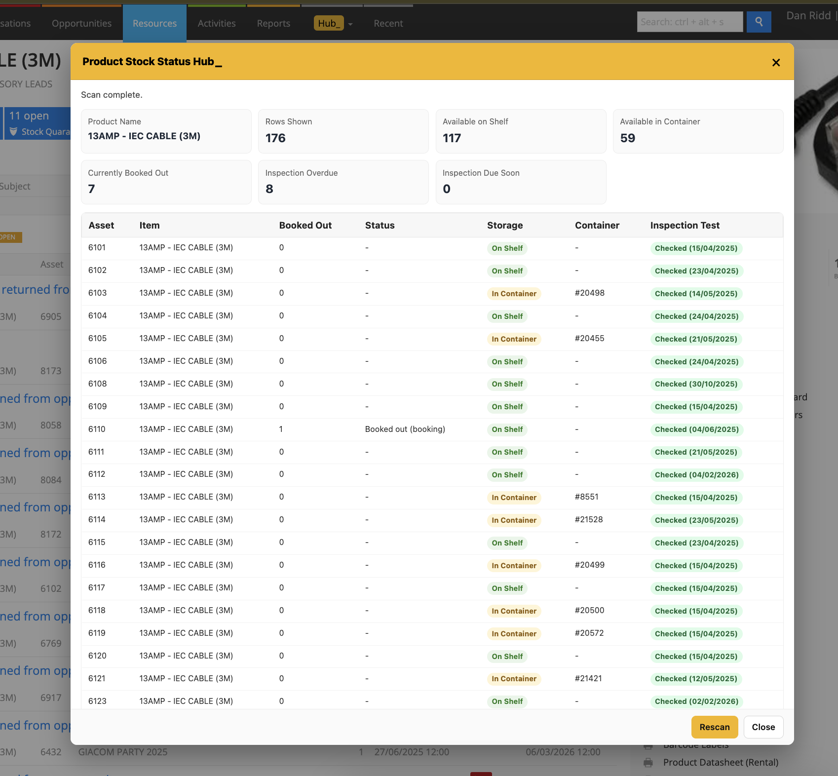Screen dimensions: 838x776
Task: Click the Booked out (booking) status for asset 6110
Action: click(405, 429)
